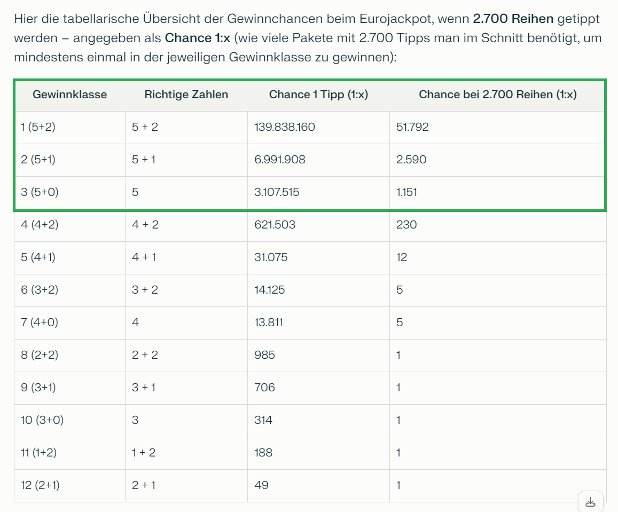Click the cell with value 31.075
This screenshot has height=512, width=618.
pos(271,257)
